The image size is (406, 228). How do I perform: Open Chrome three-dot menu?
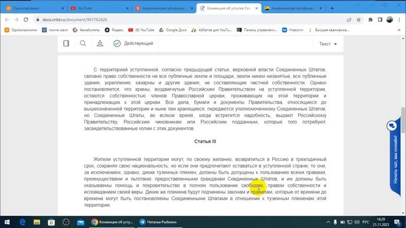click(x=399, y=20)
